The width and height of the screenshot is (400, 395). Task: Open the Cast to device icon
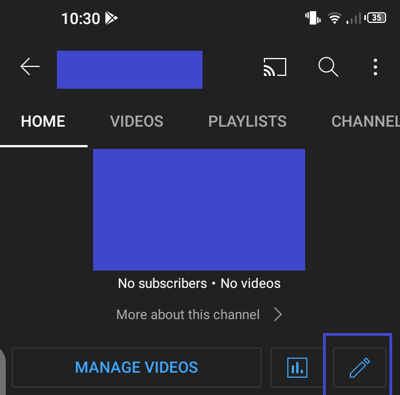tap(274, 67)
